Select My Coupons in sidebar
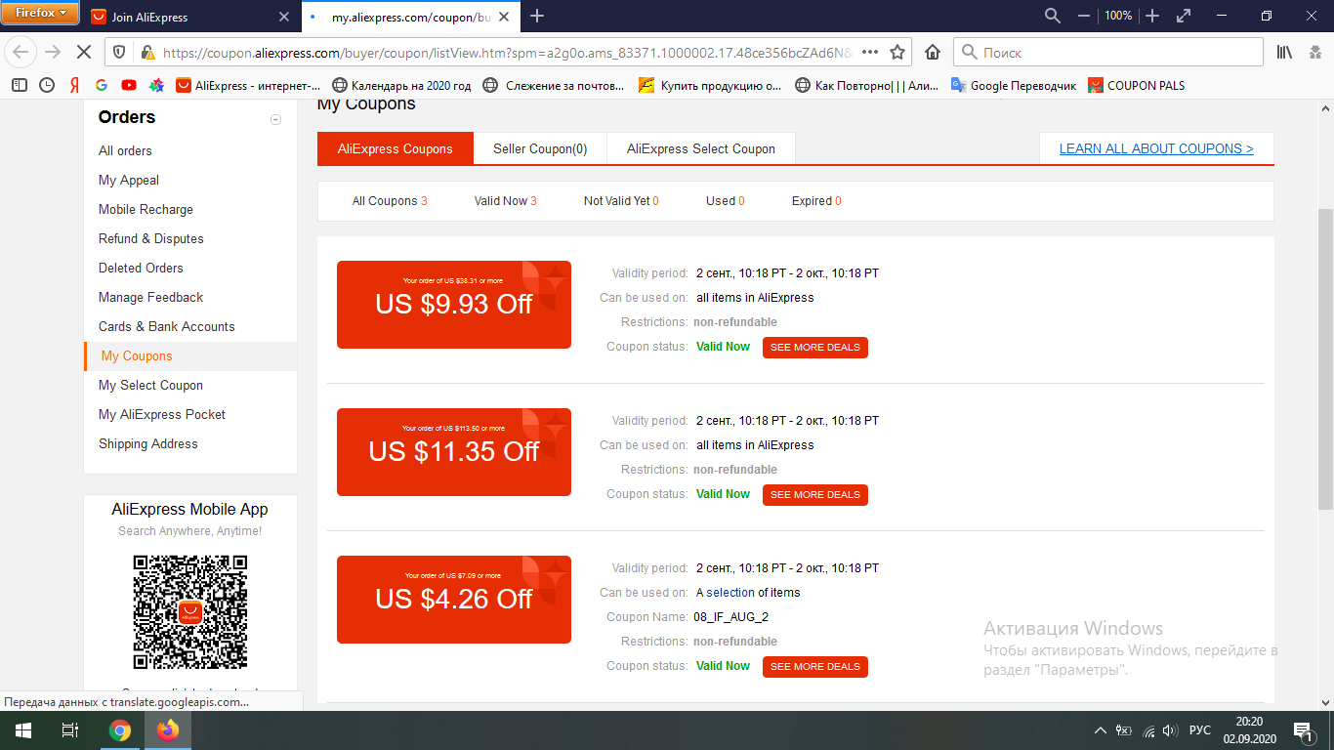1334x750 pixels. 137,355
